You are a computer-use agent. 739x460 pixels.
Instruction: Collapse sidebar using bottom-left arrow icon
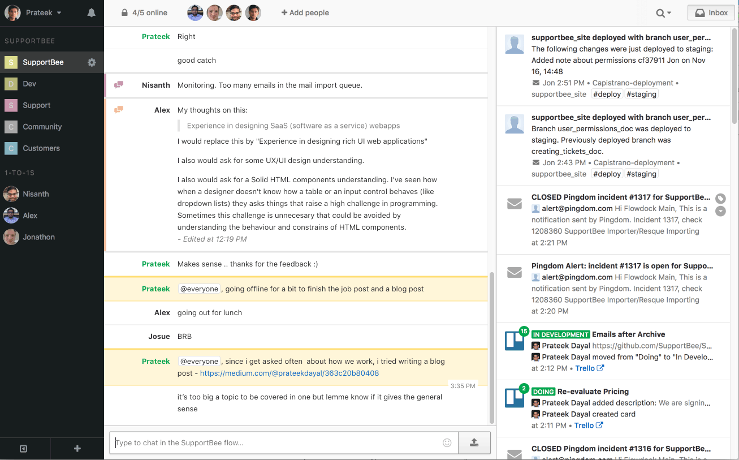coord(24,449)
